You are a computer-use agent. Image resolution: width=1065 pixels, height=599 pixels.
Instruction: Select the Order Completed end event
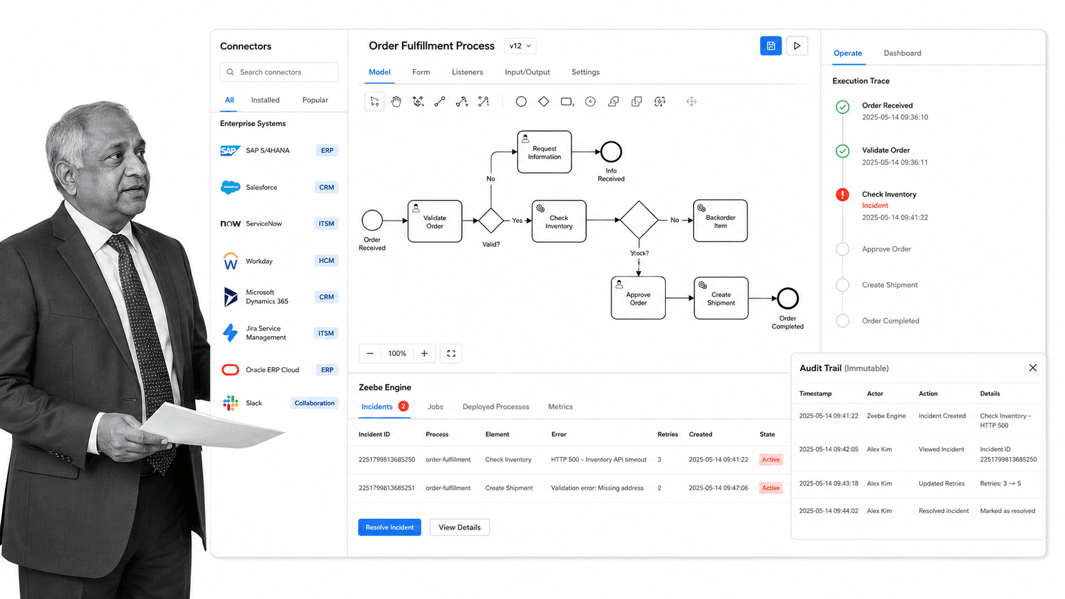[787, 298]
